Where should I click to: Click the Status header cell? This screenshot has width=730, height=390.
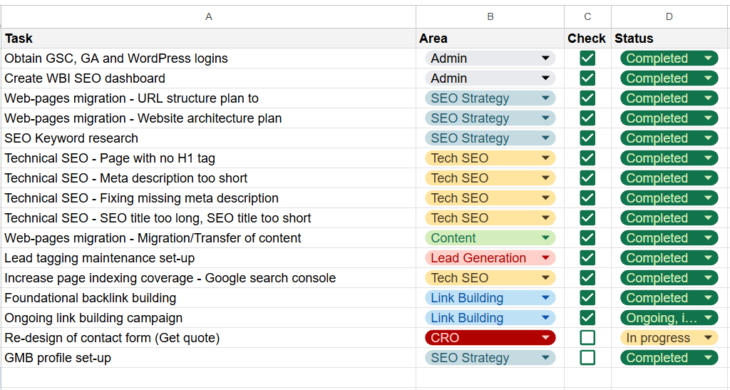click(x=669, y=39)
